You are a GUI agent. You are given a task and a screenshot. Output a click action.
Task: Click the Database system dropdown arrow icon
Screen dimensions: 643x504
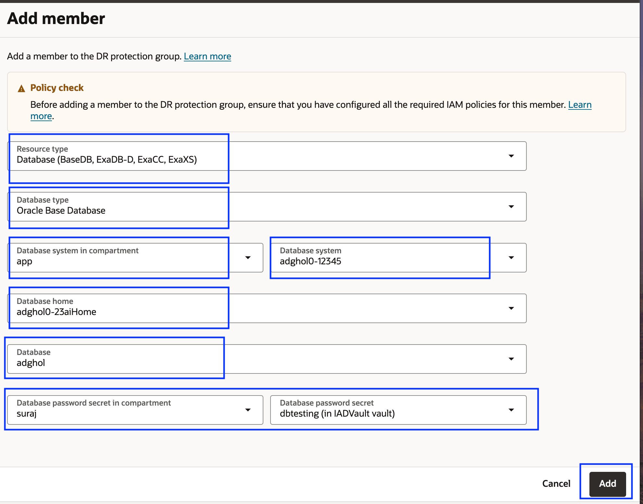(x=511, y=258)
